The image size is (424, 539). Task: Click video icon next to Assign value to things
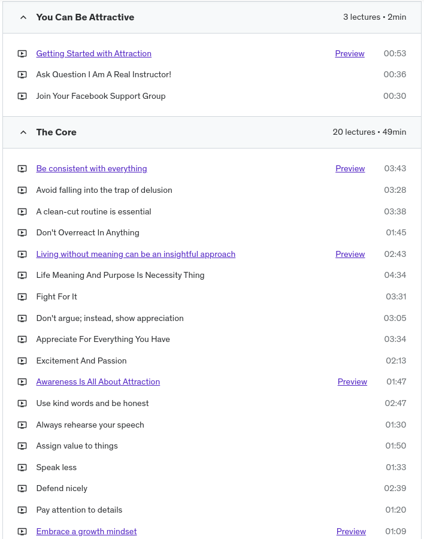click(x=22, y=446)
